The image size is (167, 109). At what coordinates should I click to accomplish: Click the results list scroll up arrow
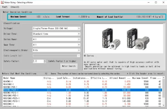point(164,78)
